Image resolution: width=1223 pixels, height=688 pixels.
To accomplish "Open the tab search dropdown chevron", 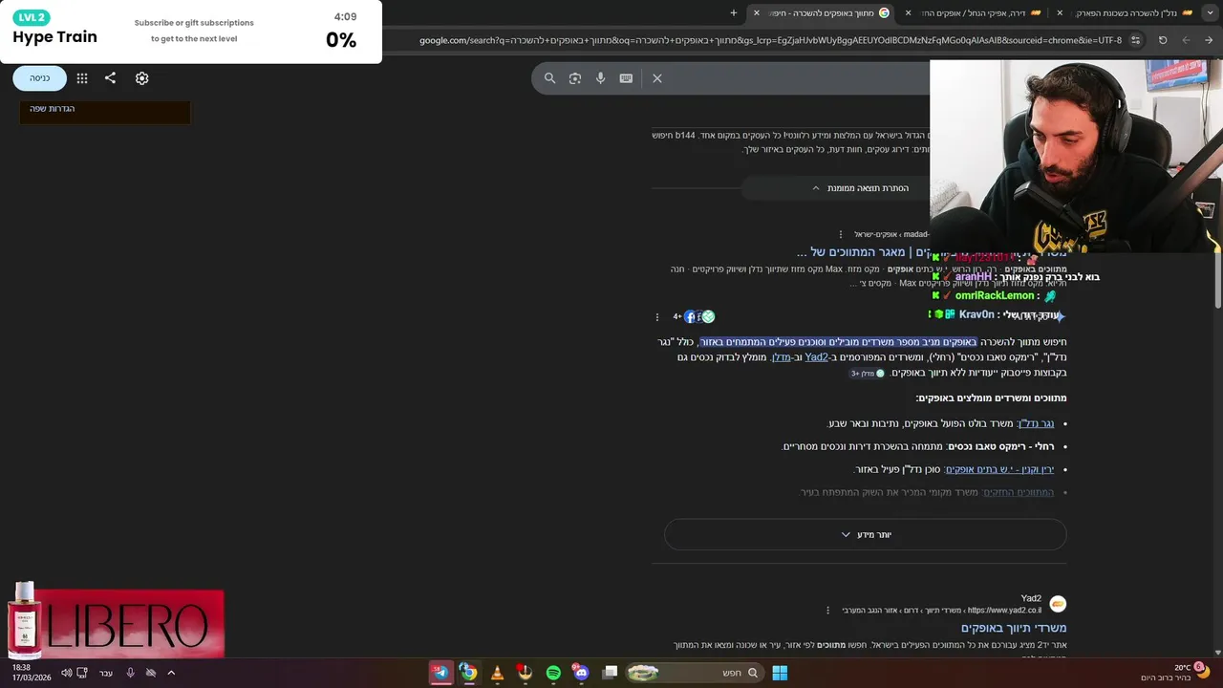I will click(x=1209, y=13).
